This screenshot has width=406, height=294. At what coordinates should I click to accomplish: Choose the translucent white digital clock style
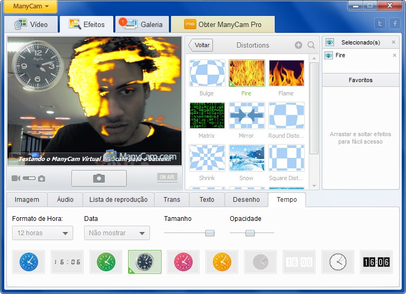point(299,262)
